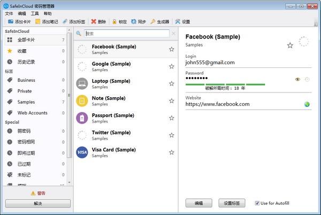Click the search field

127,34
